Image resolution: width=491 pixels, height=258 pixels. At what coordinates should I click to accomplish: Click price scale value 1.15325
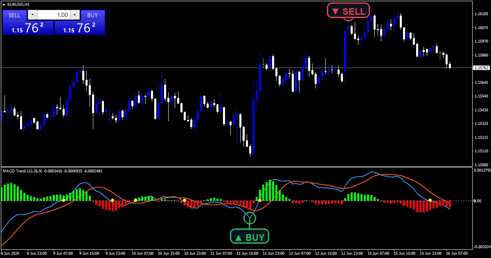481,124
